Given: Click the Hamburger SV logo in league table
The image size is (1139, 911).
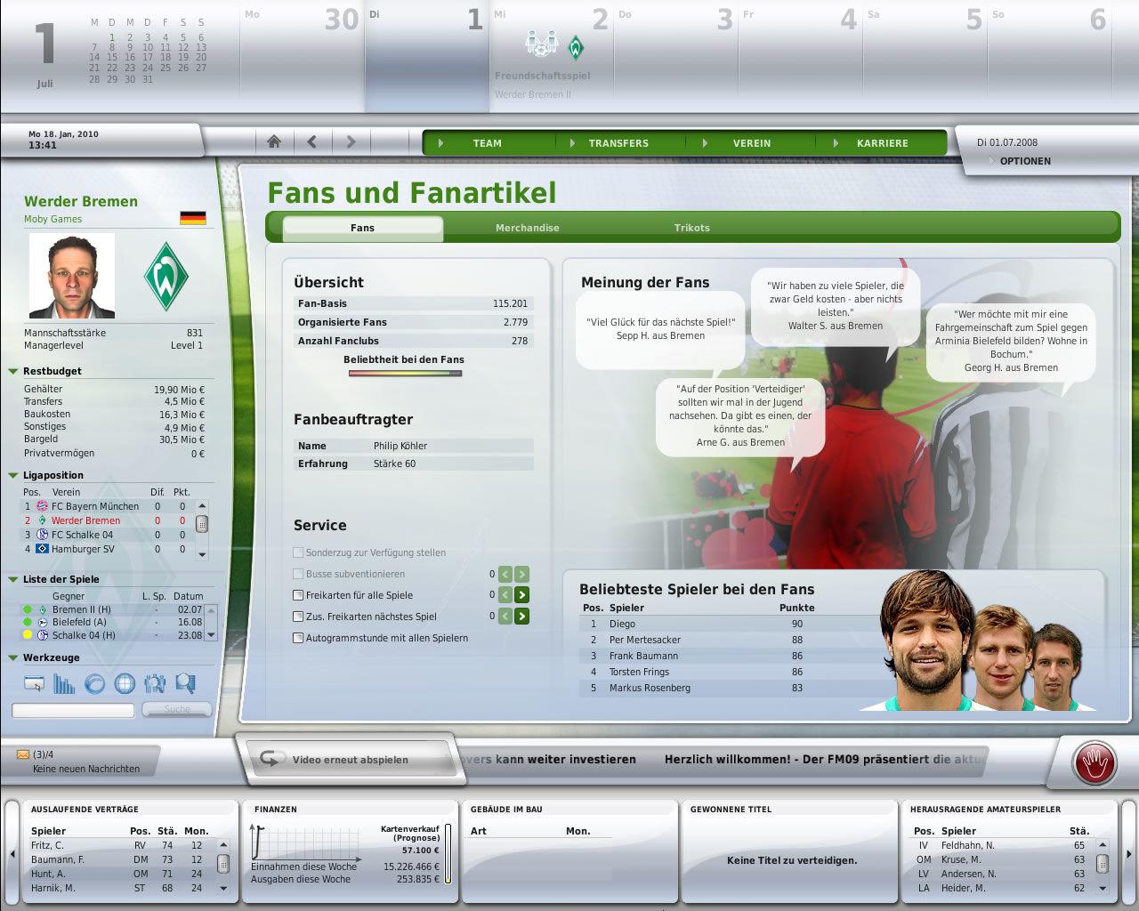Looking at the screenshot, I should click(x=42, y=549).
